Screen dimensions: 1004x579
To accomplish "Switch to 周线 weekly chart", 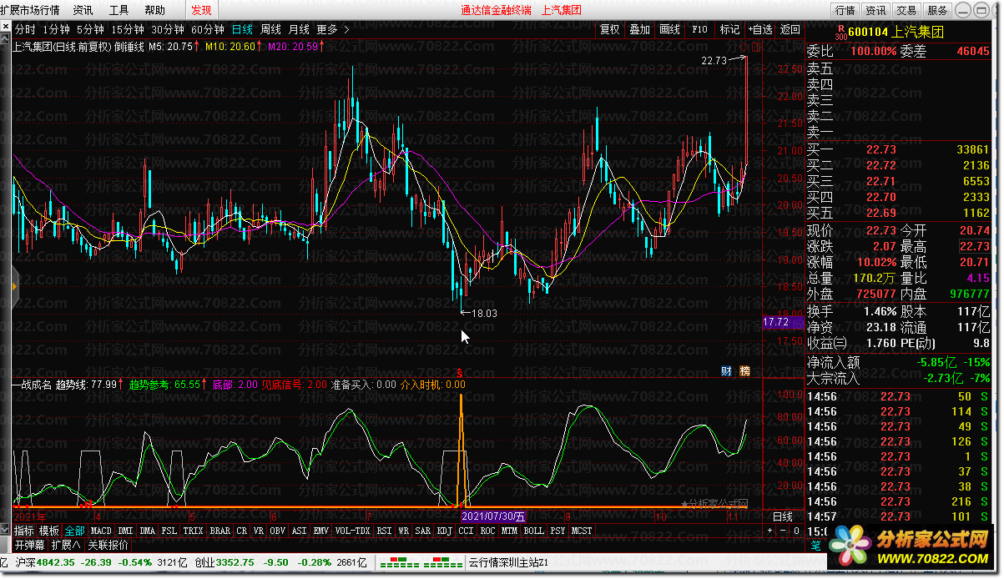I will (x=270, y=29).
